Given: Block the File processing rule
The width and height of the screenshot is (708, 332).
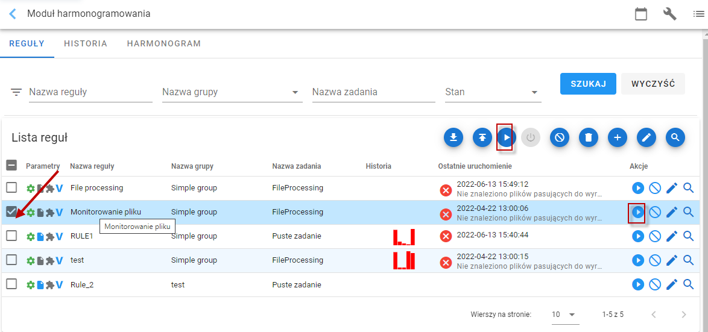Looking at the screenshot, I should (655, 187).
